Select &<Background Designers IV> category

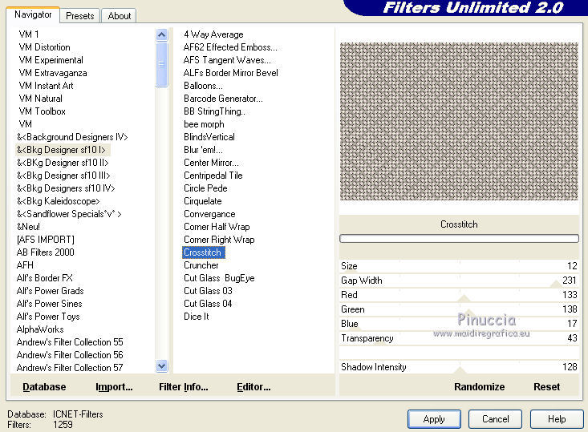[x=72, y=137]
